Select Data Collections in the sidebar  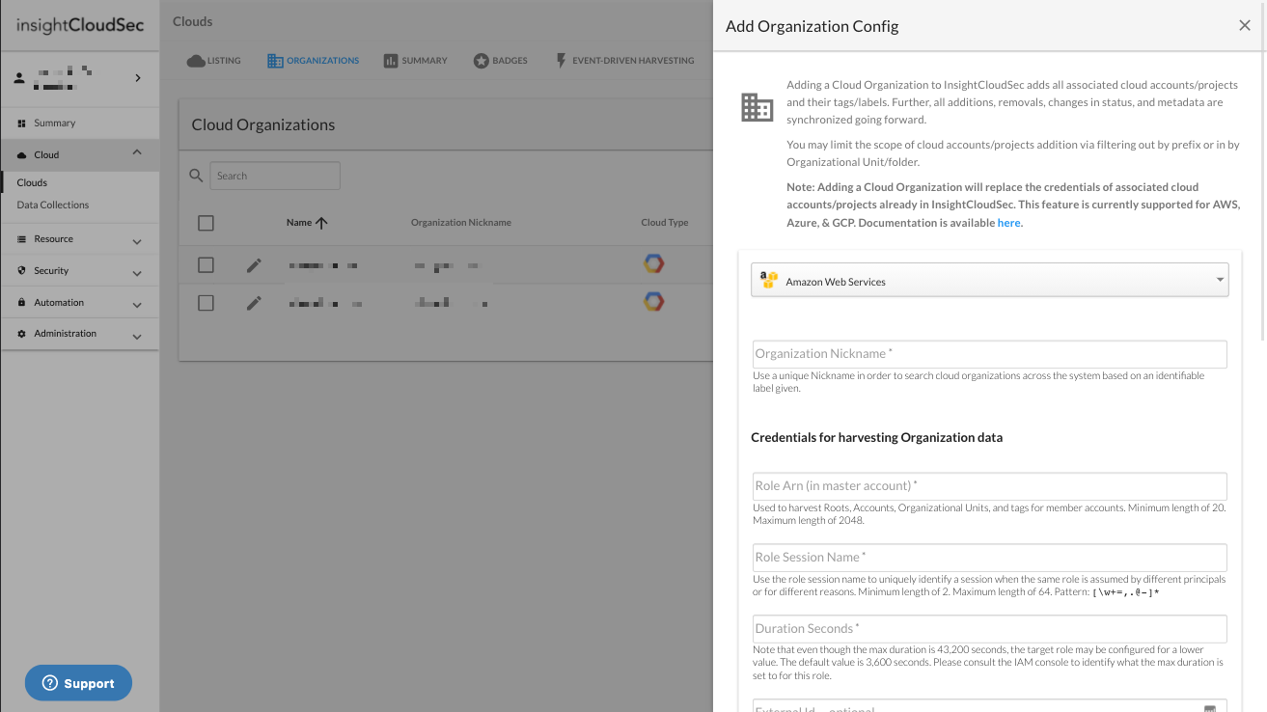click(x=53, y=205)
